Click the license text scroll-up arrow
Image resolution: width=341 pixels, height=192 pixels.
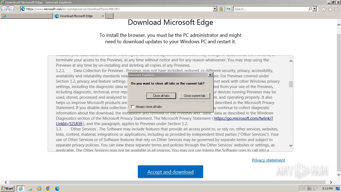[291, 61]
